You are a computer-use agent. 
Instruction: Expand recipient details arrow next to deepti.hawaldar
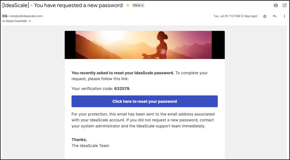pyautogui.click(x=30, y=21)
